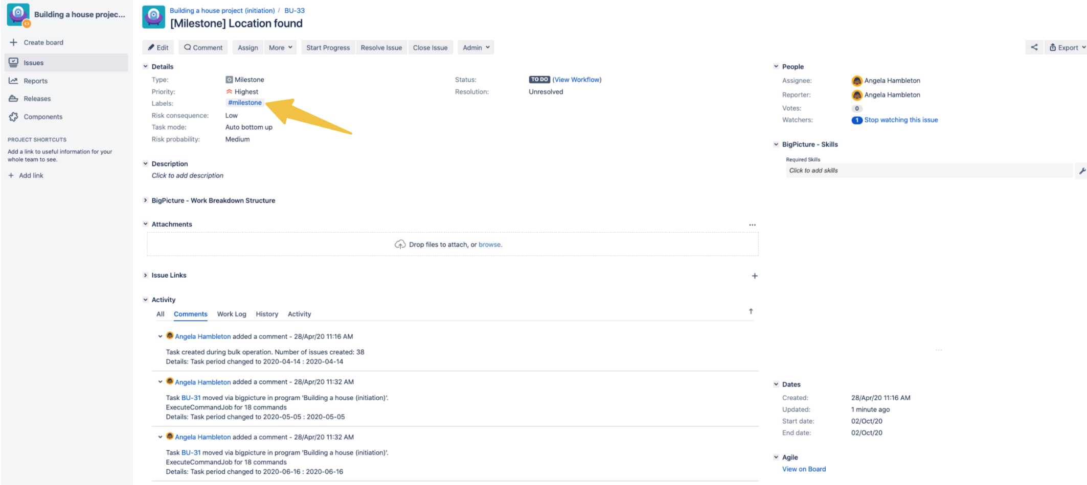
Task: Click the share icon near Export
Action: (x=1034, y=47)
